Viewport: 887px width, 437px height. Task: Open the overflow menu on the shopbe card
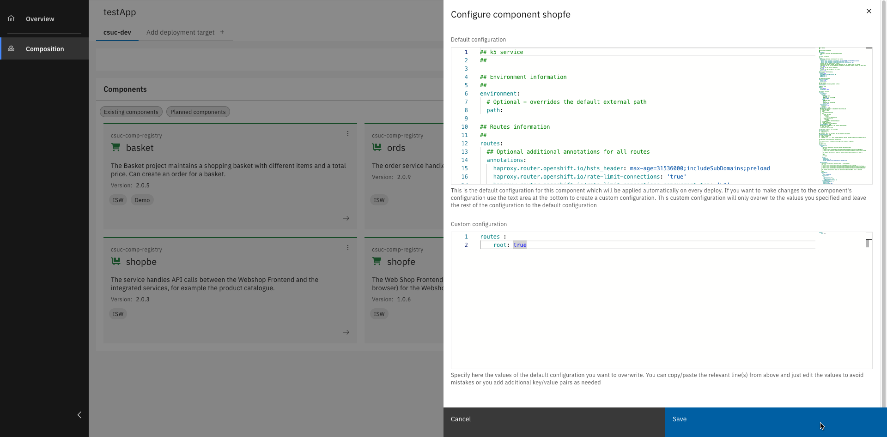click(x=348, y=247)
